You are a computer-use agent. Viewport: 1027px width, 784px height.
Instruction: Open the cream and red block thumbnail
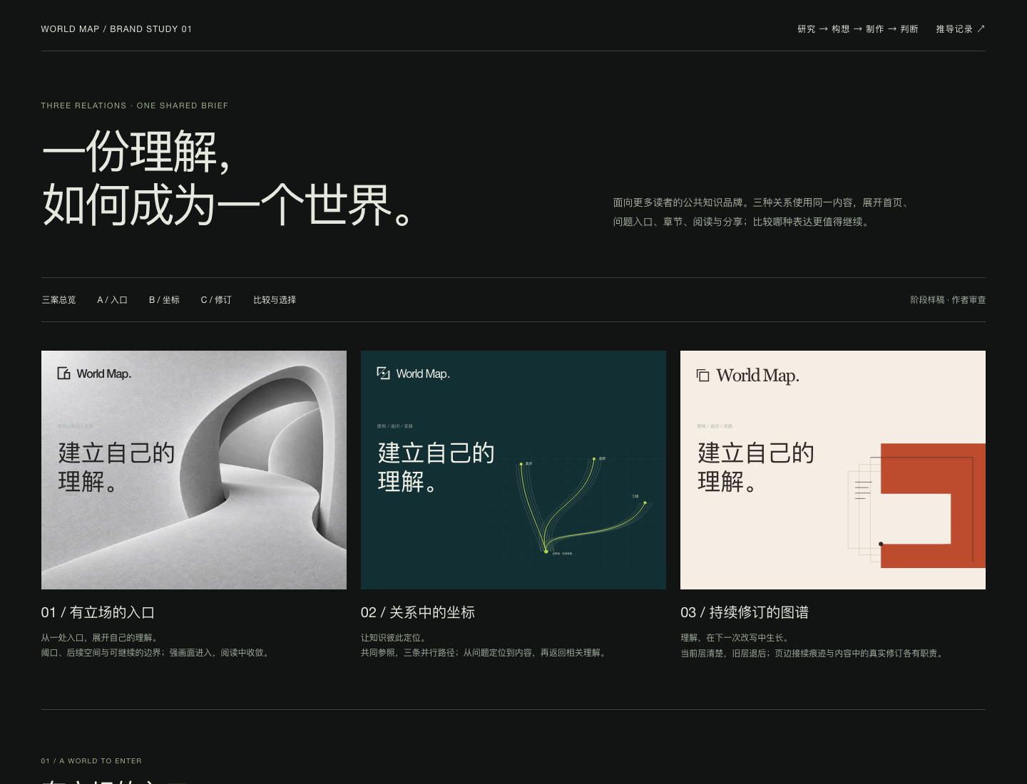coord(833,470)
